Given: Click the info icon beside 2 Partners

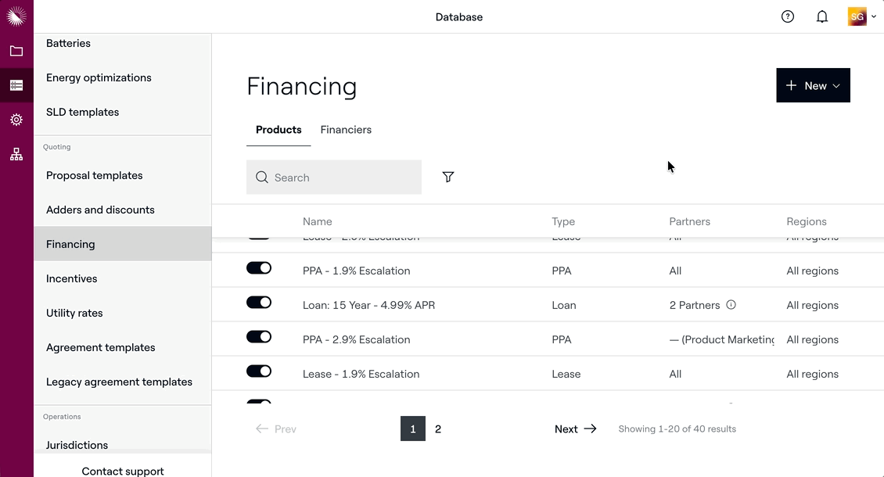Looking at the screenshot, I should pos(731,304).
